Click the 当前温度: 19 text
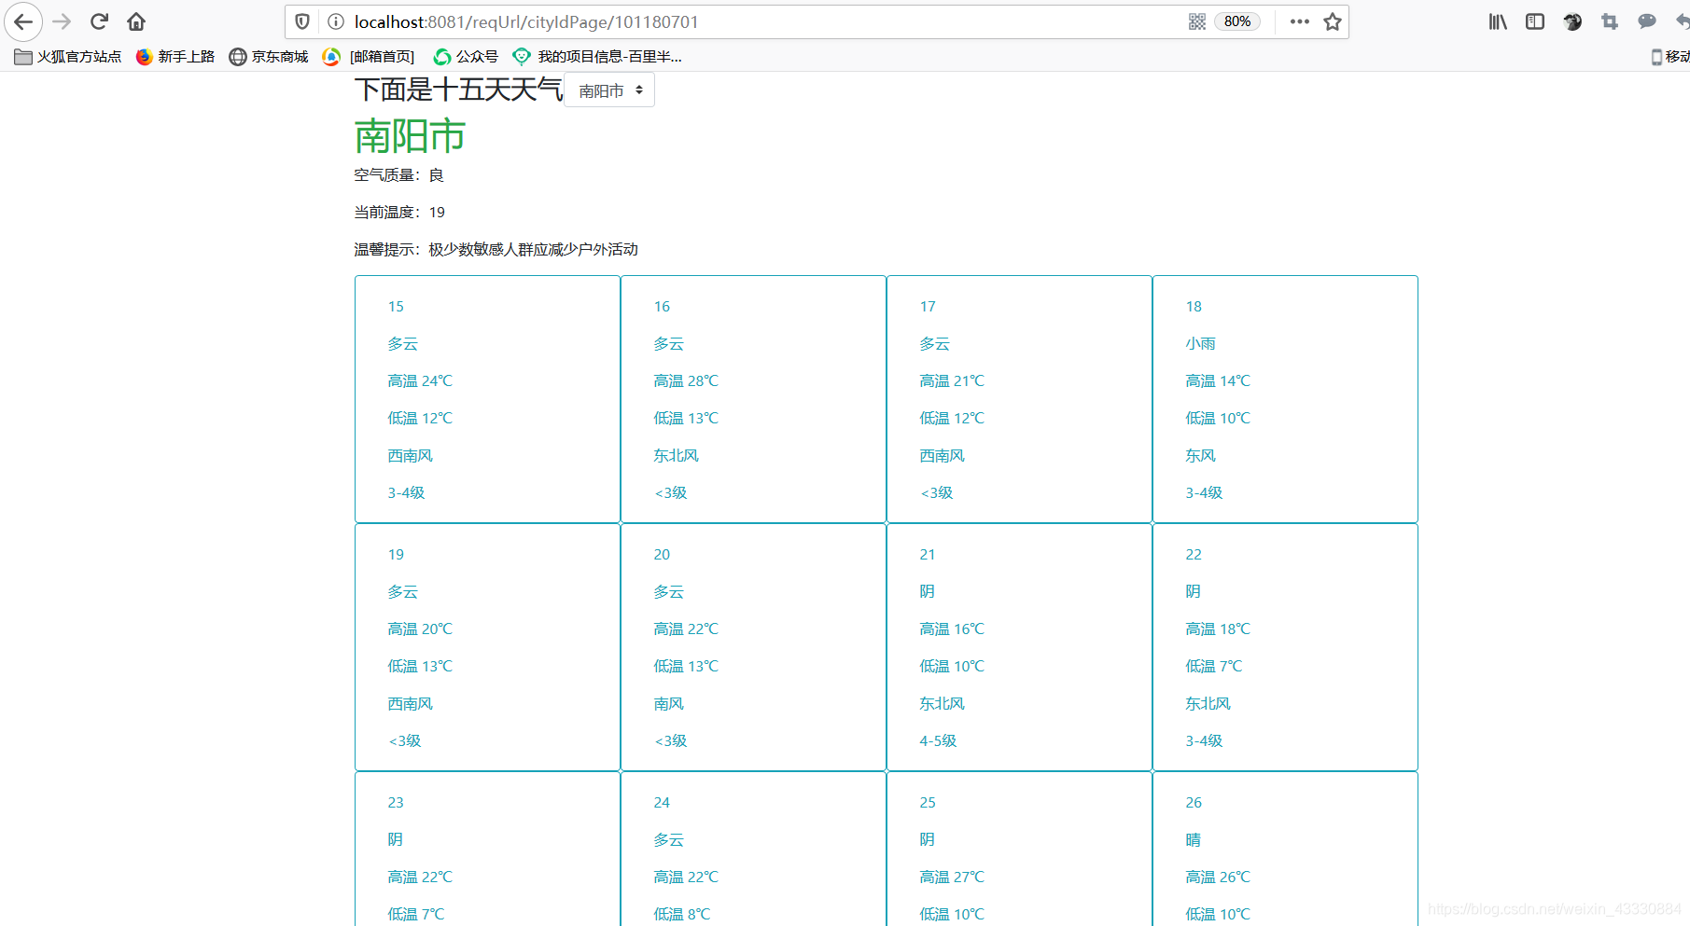Viewport: 1690px width, 926px height. tap(399, 213)
